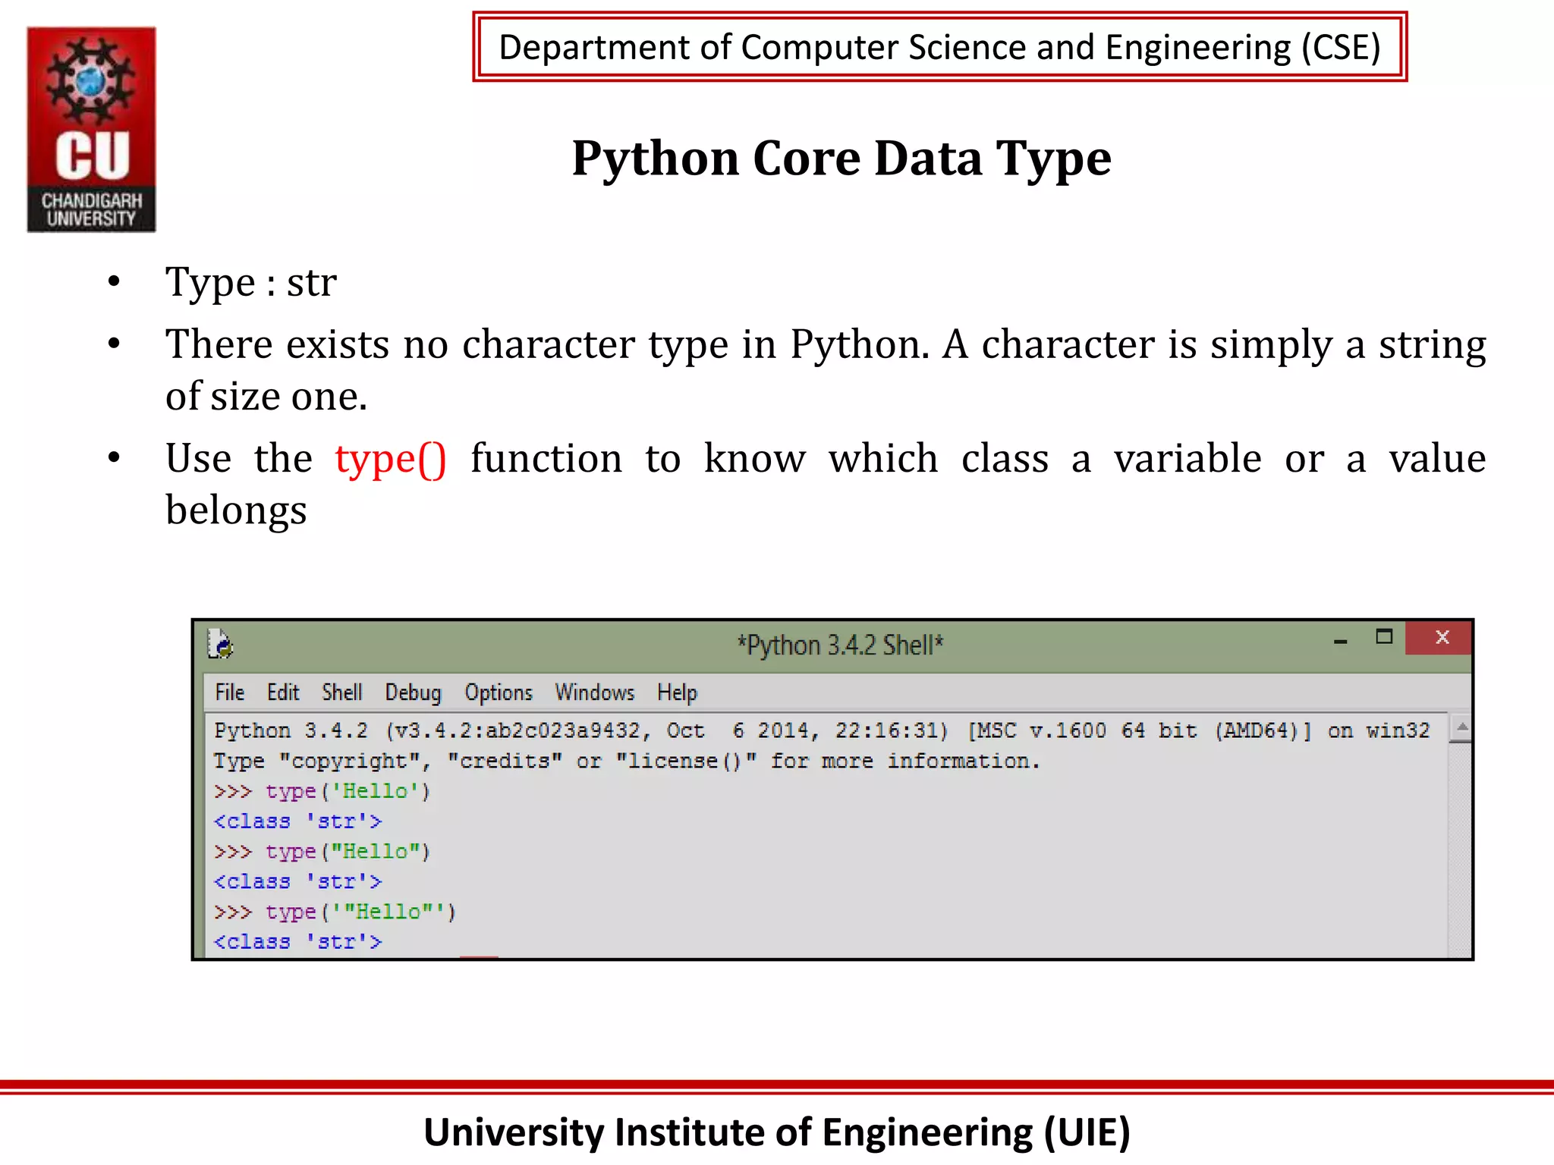Maximize the Python 3.4.2 Shell window
This screenshot has height=1165, width=1554.
point(1385,637)
